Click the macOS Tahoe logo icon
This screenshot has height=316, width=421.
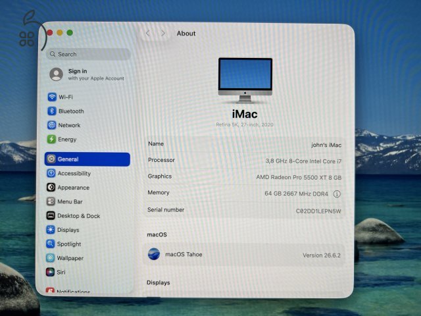point(154,254)
